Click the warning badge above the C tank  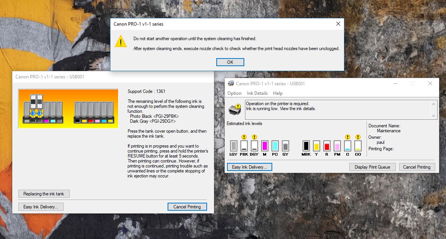pyautogui.click(x=347, y=137)
